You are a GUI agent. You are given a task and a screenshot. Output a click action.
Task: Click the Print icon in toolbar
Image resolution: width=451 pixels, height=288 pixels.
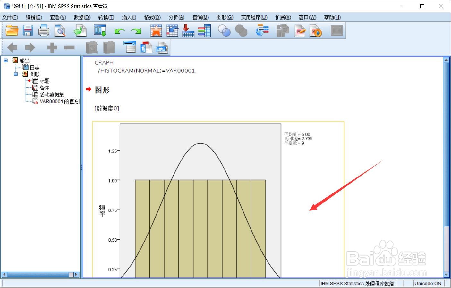[x=44, y=31]
